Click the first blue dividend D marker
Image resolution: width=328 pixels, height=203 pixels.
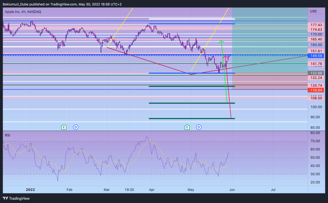pyautogui.click(x=76, y=127)
